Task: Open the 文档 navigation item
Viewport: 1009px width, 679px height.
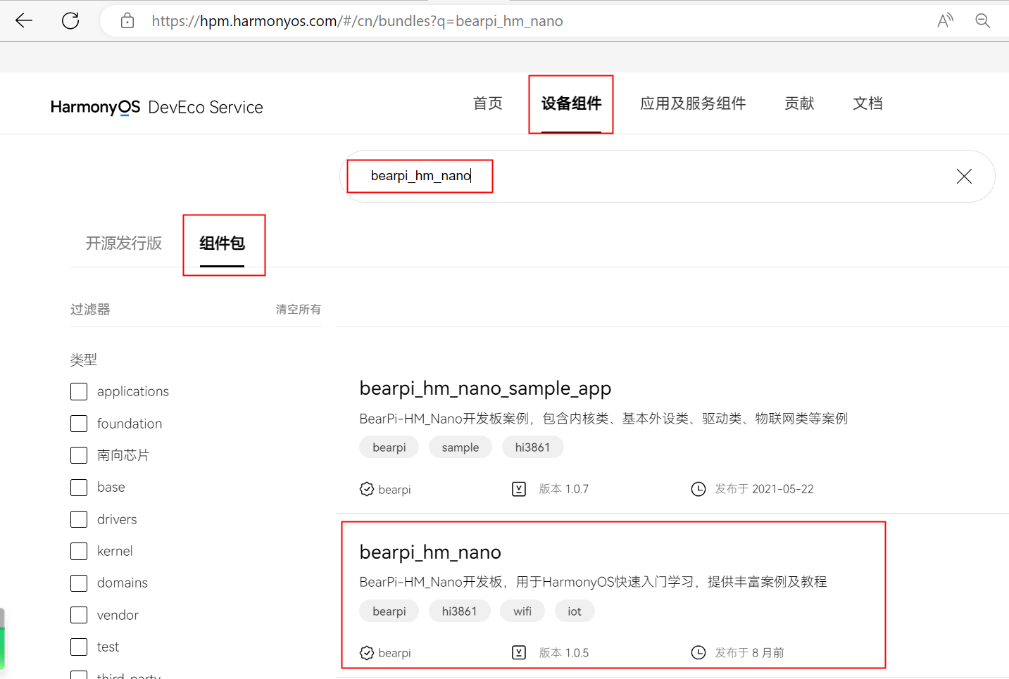Action: [867, 103]
